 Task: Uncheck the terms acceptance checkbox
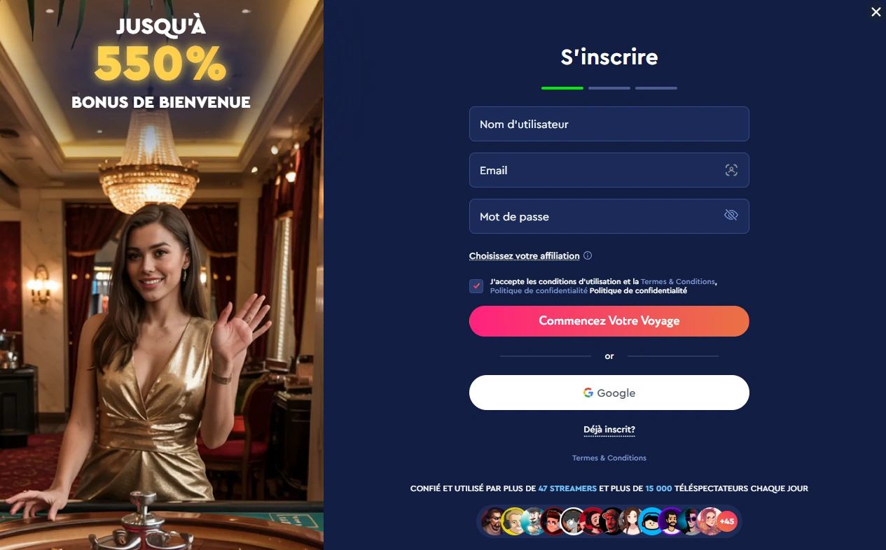click(x=476, y=286)
